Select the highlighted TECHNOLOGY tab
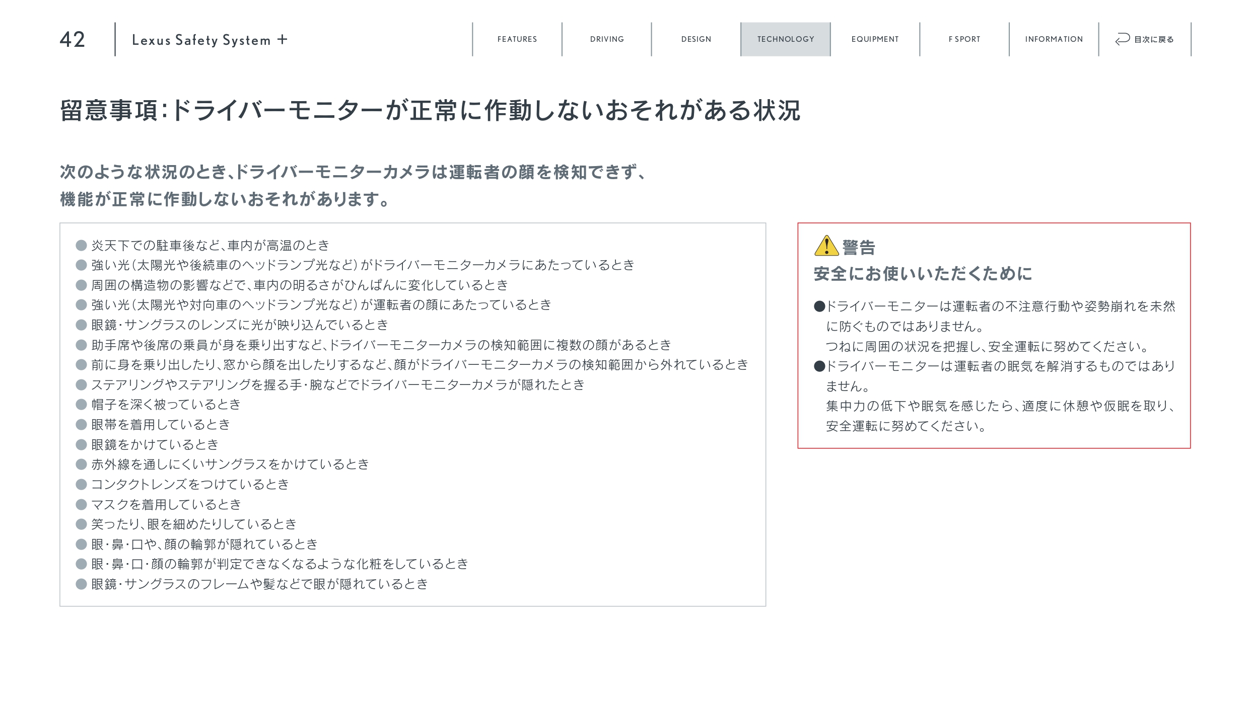Image resolution: width=1250 pixels, height=703 pixels. pos(785,39)
